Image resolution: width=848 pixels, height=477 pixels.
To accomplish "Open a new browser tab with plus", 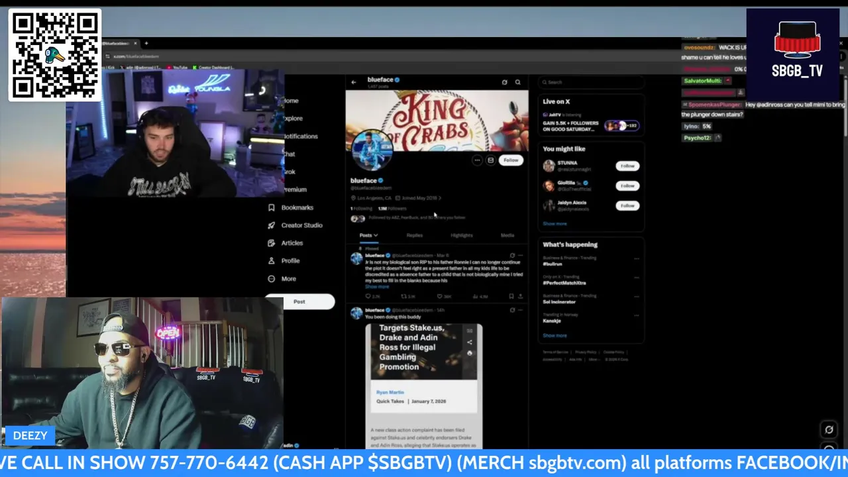I will pyautogui.click(x=146, y=44).
